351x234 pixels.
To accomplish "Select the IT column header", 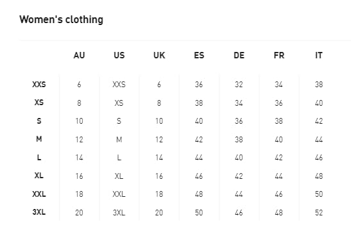I will pos(319,55).
